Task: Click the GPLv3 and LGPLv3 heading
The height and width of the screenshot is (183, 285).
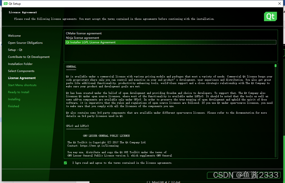Action: (78, 126)
